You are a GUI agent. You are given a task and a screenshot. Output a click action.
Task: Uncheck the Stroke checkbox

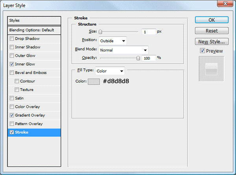[x=12, y=132]
